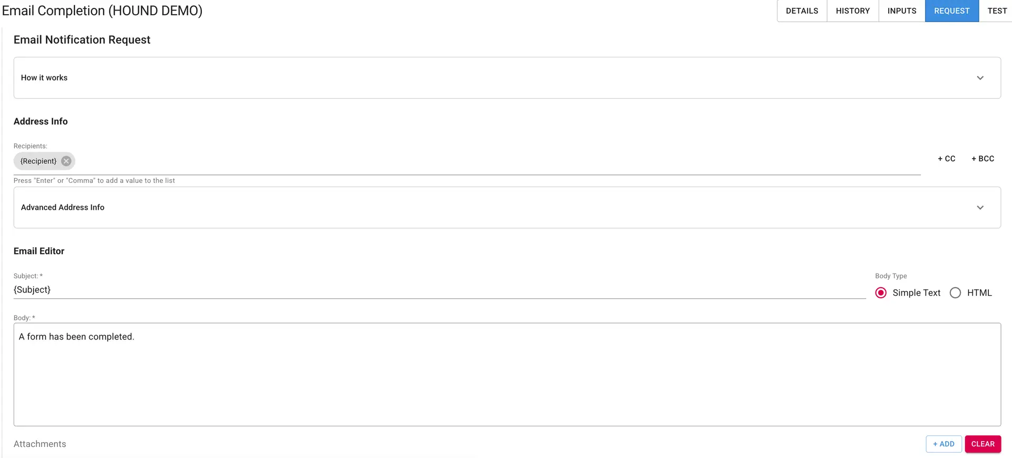Click the email Body text area

pos(422,369)
